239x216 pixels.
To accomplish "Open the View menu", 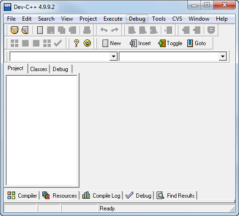I will pyautogui.click(x=67, y=19).
